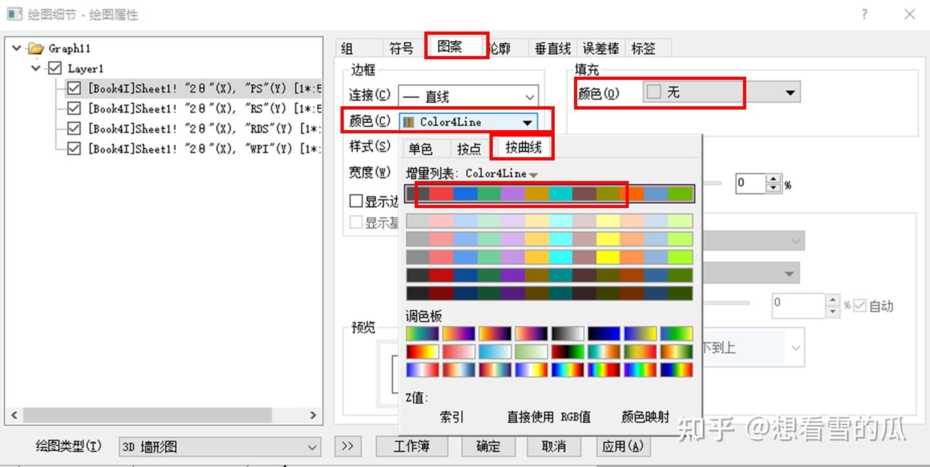The image size is (930, 467).
Task: Switch to the 标签 tab
Action: [x=645, y=47]
